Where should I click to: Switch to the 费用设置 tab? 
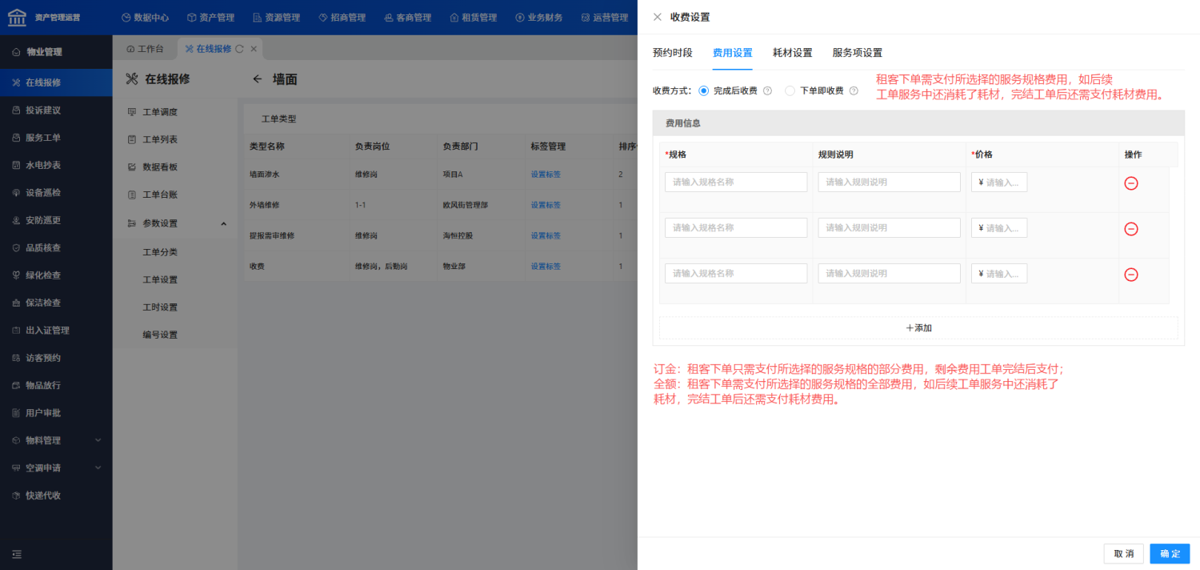pyautogui.click(x=732, y=53)
